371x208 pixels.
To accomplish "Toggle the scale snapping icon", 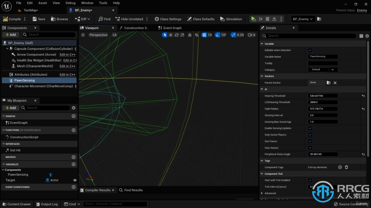I will pyautogui.click(x=233, y=35).
